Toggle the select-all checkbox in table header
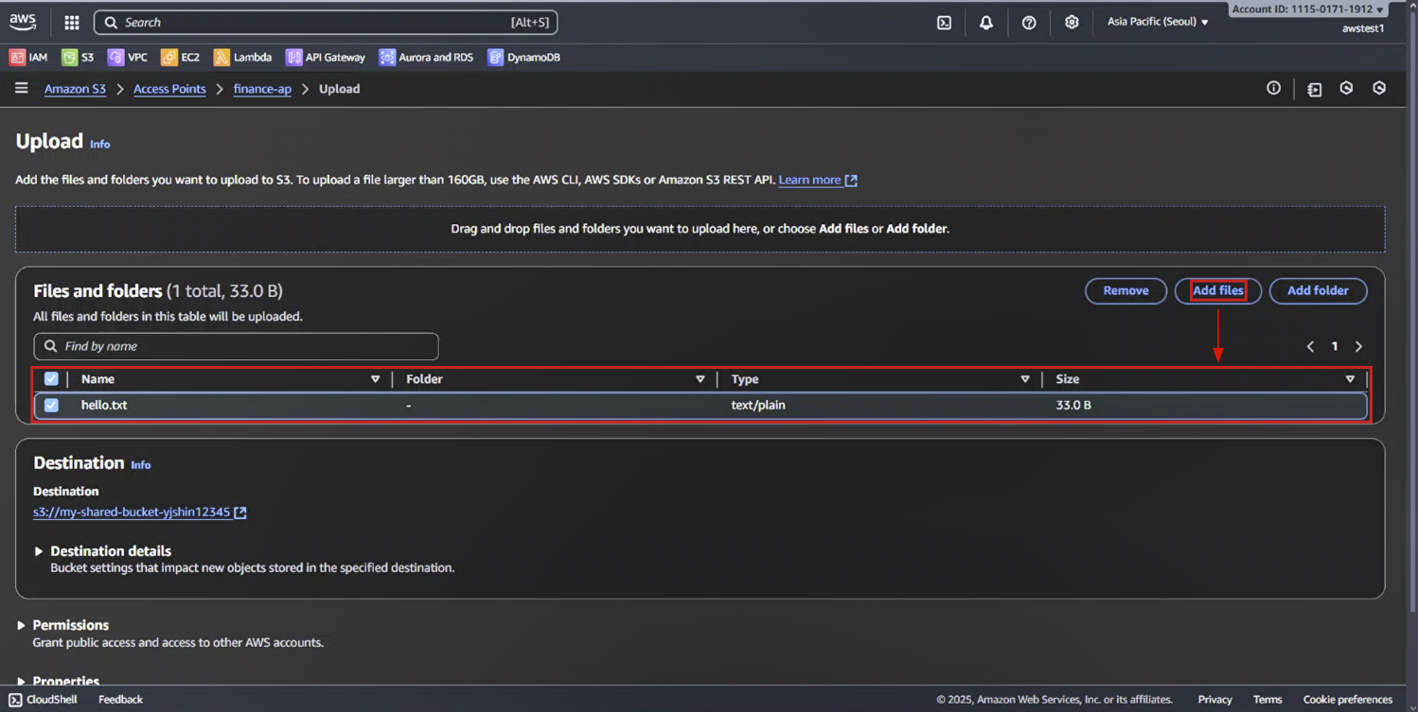 (51, 379)
